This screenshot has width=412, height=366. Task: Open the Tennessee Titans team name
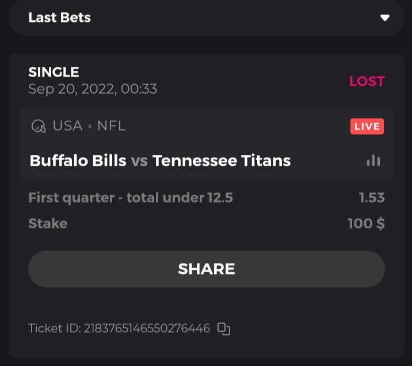tap(222, 161)
